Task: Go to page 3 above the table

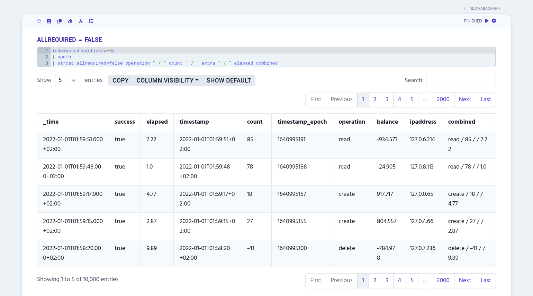Action: pos(387,100)
